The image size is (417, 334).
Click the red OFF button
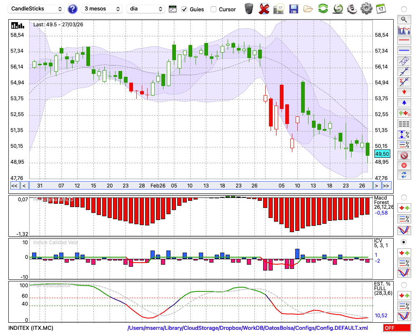(x=397, y=328)
